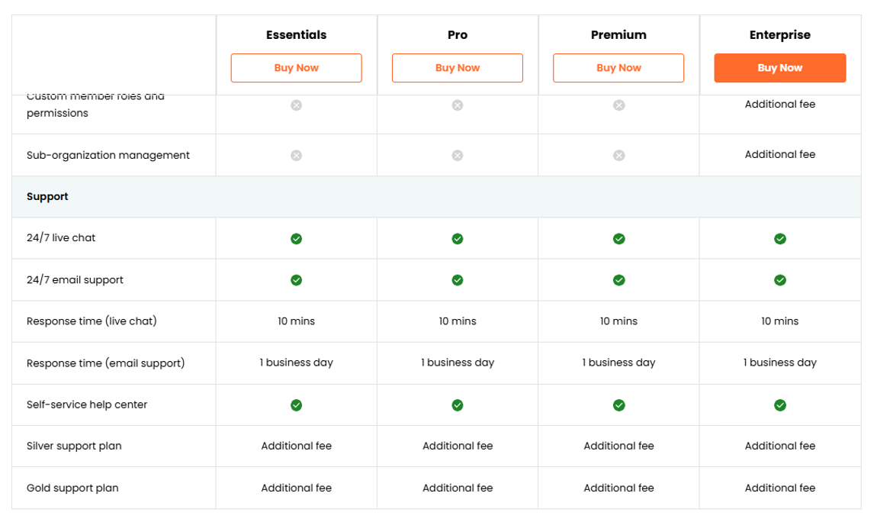Viewport: 877px width, 519px height.
Task: Click the Premium 24/7 email support checkmark
Action: click(x=618, y=279)
